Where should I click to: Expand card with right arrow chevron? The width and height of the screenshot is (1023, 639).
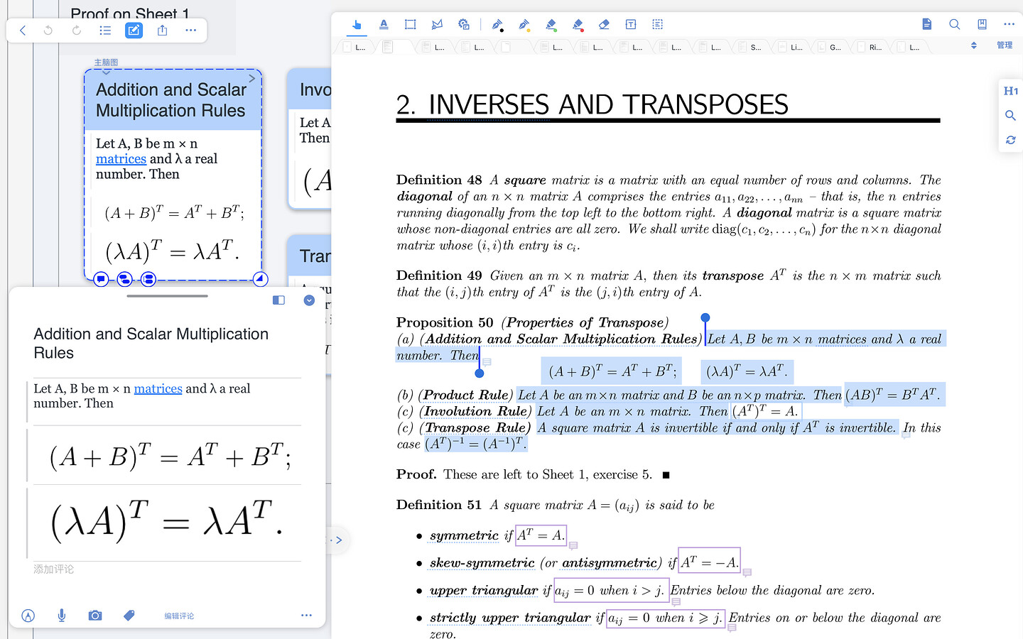(251, 78)
